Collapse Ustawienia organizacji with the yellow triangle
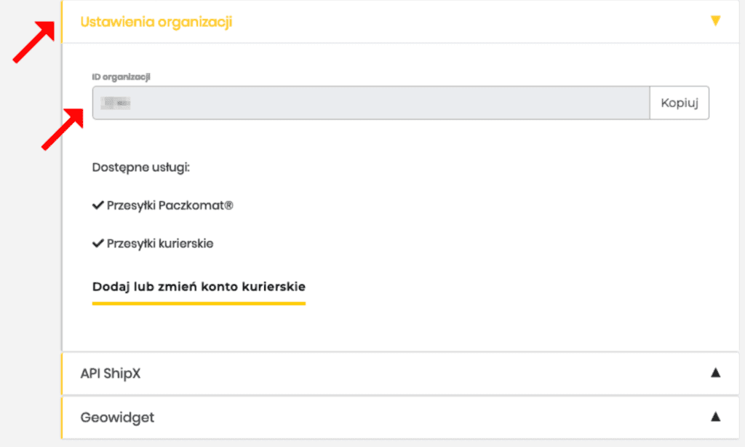 coord(715,20)
